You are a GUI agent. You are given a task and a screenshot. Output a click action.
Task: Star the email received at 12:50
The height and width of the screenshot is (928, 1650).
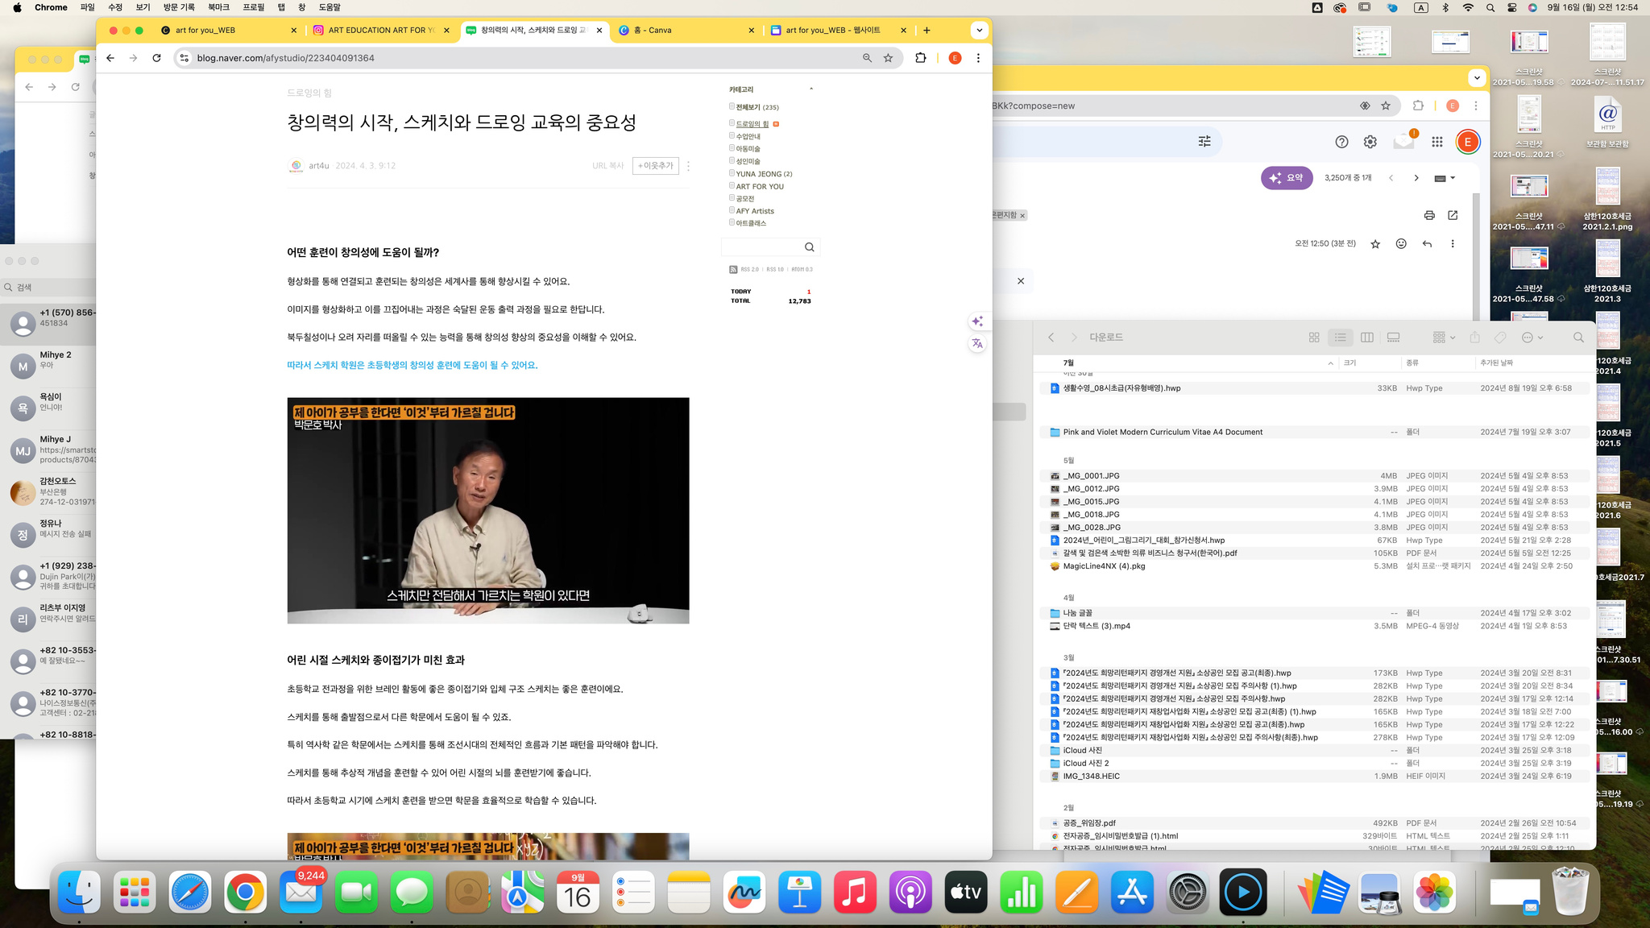click(x=1375, y=244)
